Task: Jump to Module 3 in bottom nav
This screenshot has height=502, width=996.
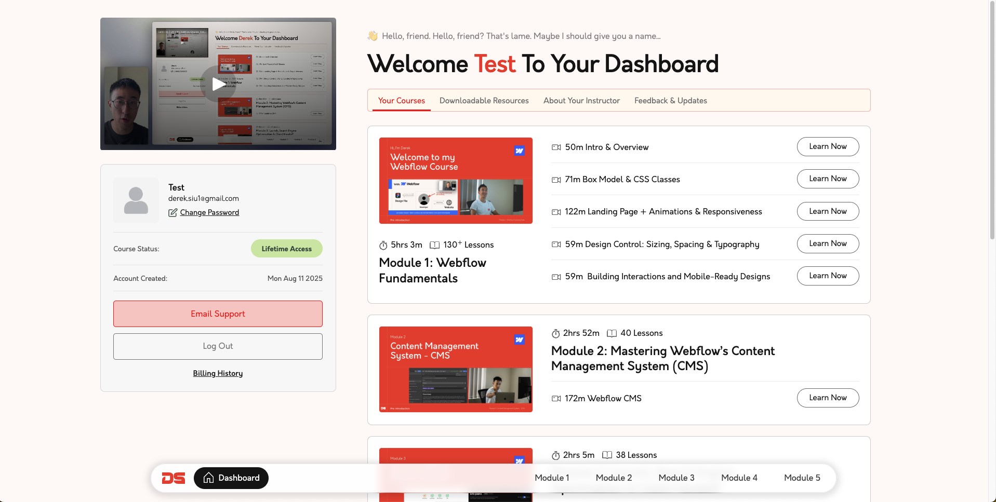Action: [676, 478]
